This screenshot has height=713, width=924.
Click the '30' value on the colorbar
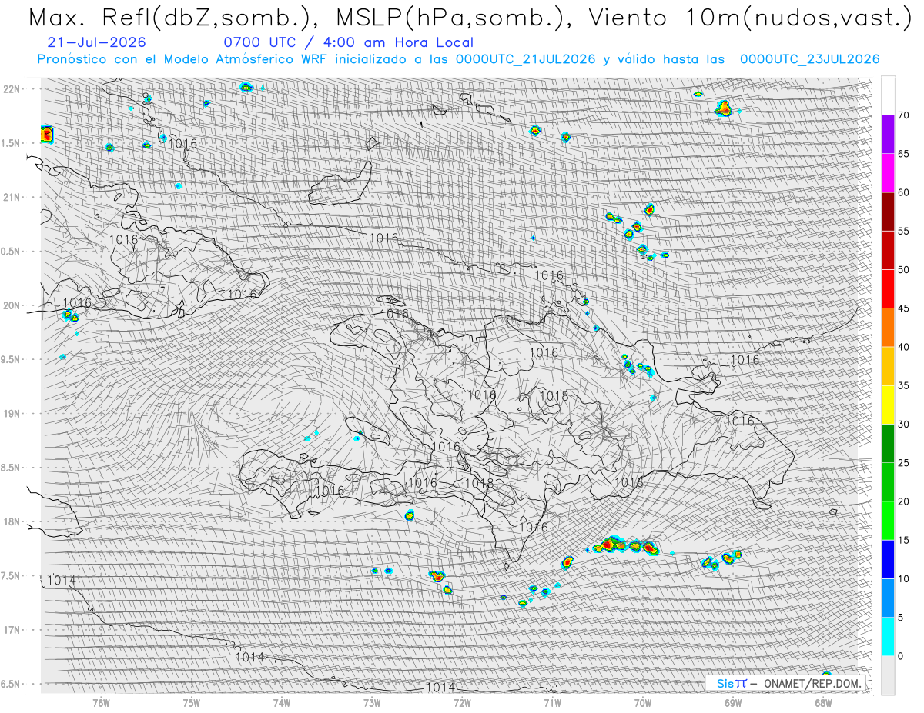click(903, 425)
